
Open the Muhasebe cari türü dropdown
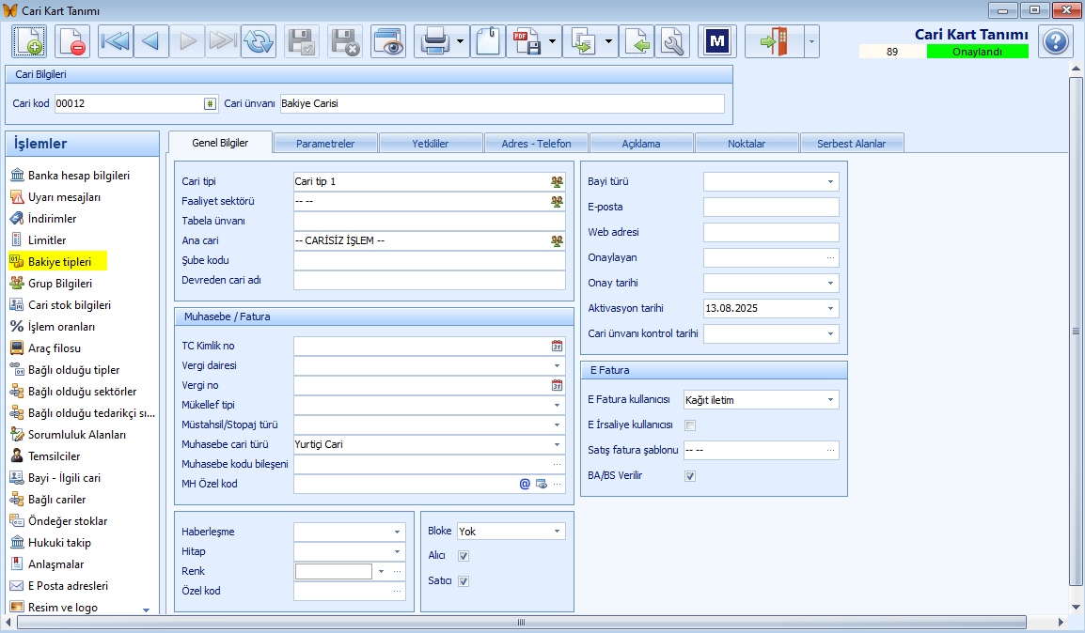click(x=557, y=444)
